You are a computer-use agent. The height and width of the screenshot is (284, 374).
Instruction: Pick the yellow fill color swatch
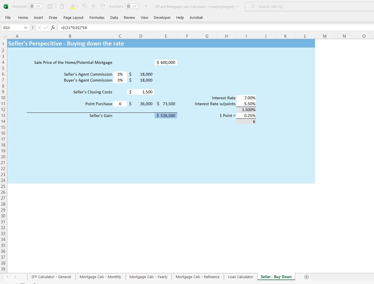72,8
